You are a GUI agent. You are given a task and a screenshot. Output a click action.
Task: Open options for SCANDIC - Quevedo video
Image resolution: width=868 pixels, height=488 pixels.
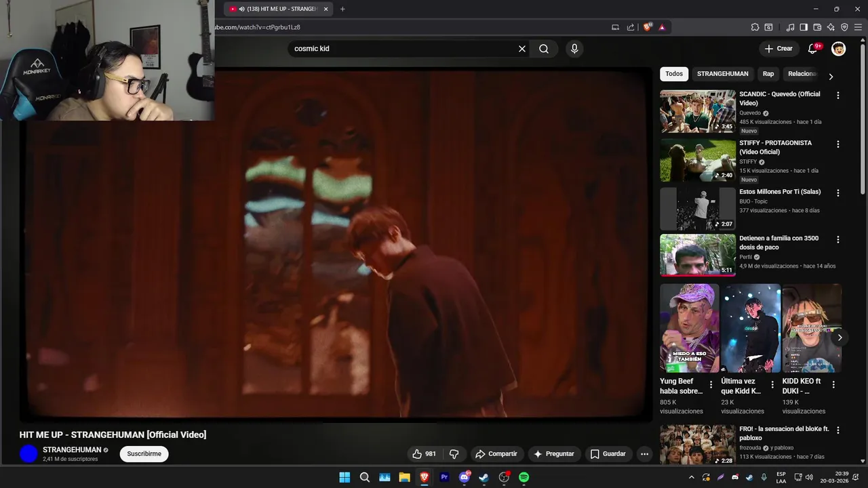(x=838, y=96)
